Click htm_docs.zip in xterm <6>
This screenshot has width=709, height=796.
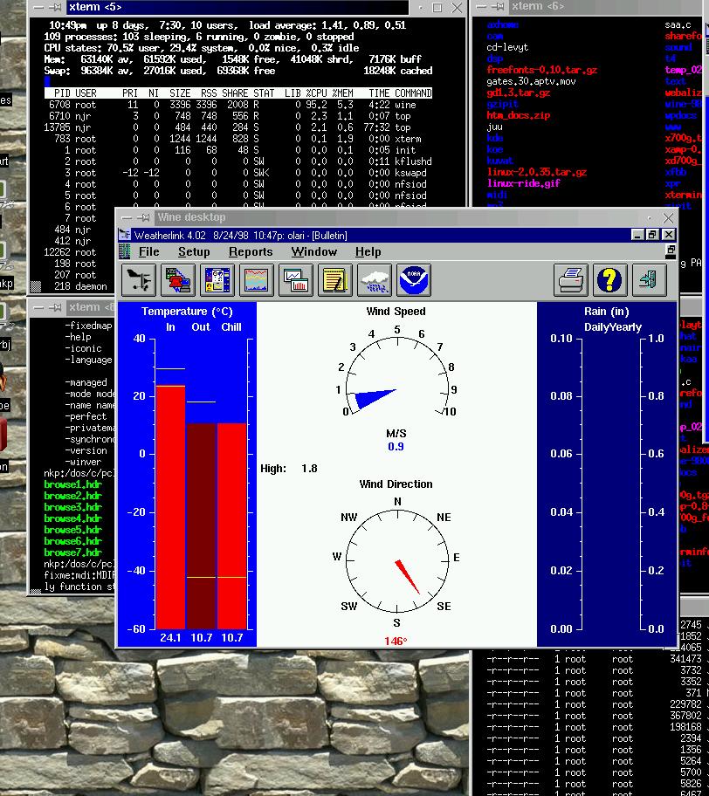(519, 115)
